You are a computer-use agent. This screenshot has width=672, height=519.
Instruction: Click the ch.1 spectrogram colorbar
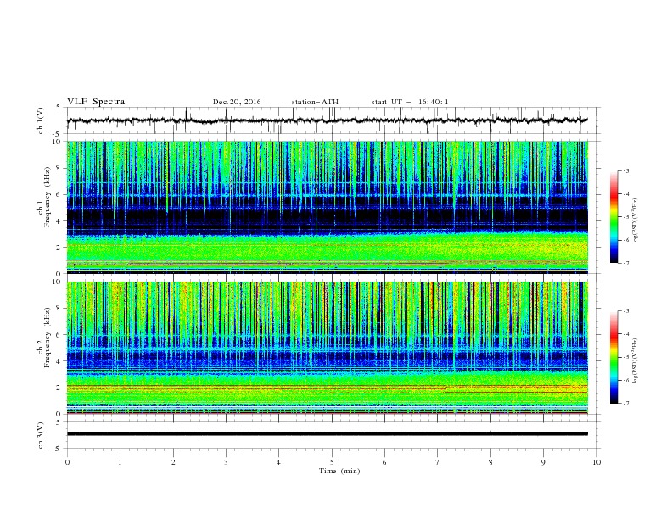(613, 217)
